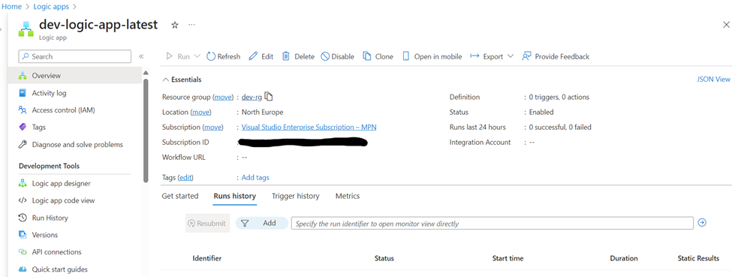This screenshot has height=277, width=732.
Task: Open the Metrics tab
Action: click(x=348, y=196)
